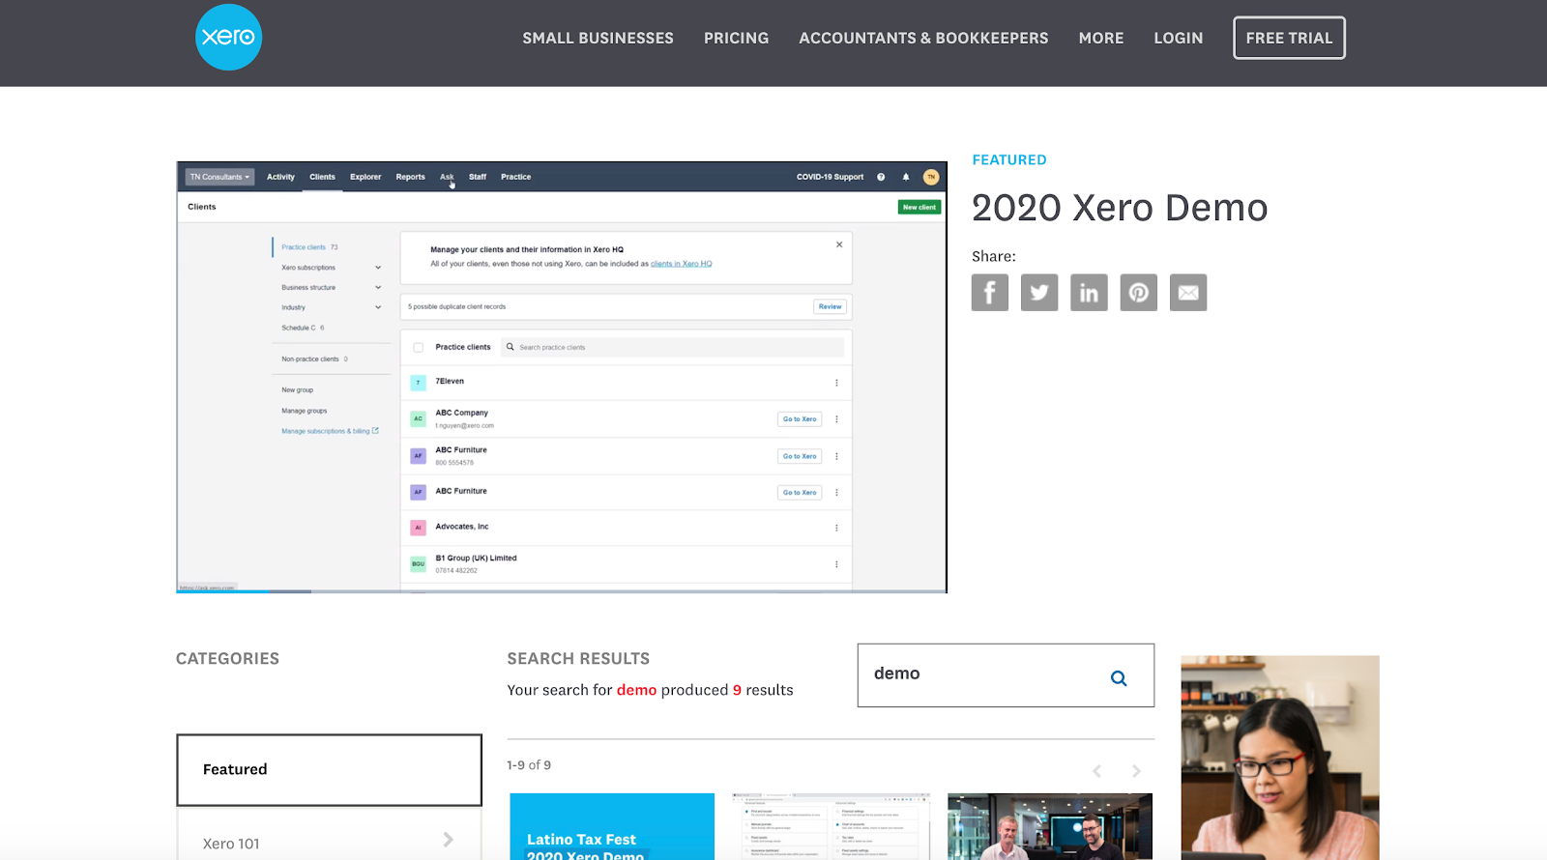Image resolution: width=1547 pixels, height=860 pixels.
Task: Open Ask tab in video
Action: pyautogui.click(x=447, y=177)
